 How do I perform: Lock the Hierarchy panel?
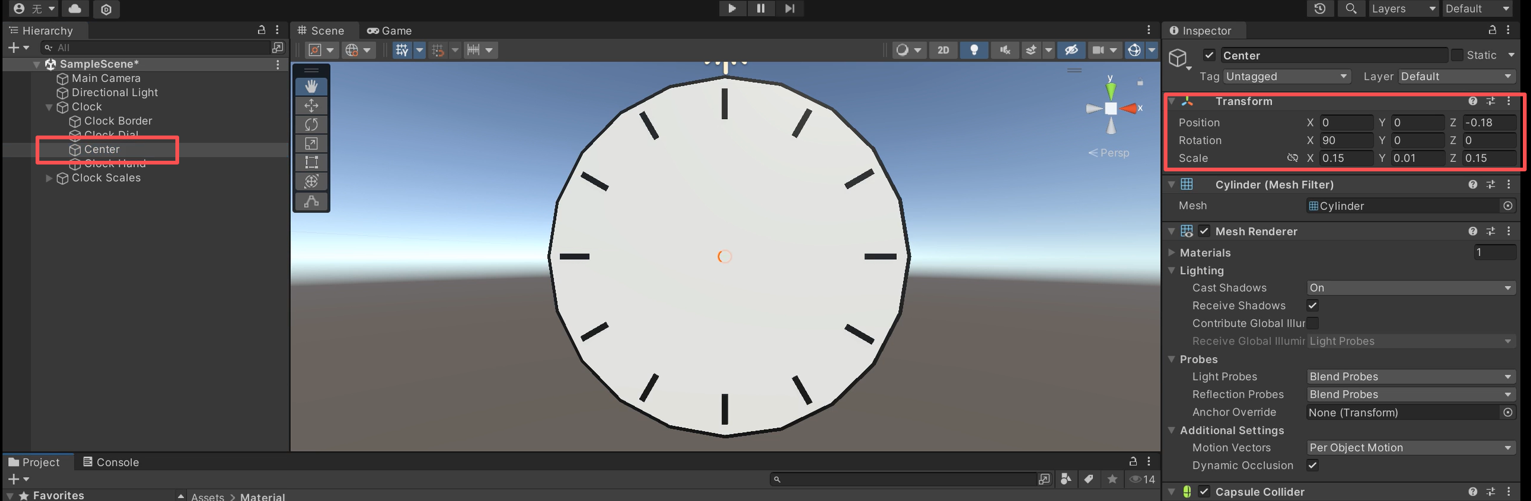click(262, 30)
